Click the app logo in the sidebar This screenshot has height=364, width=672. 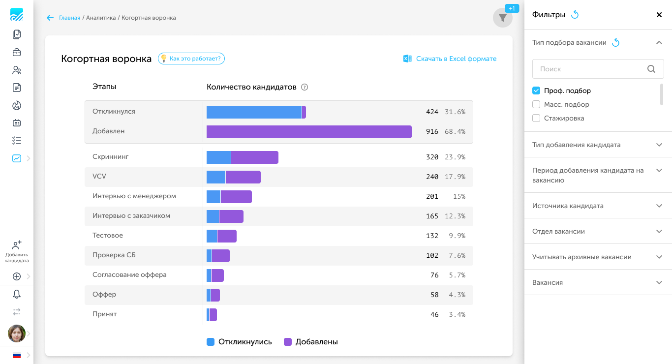coord(17,14)
